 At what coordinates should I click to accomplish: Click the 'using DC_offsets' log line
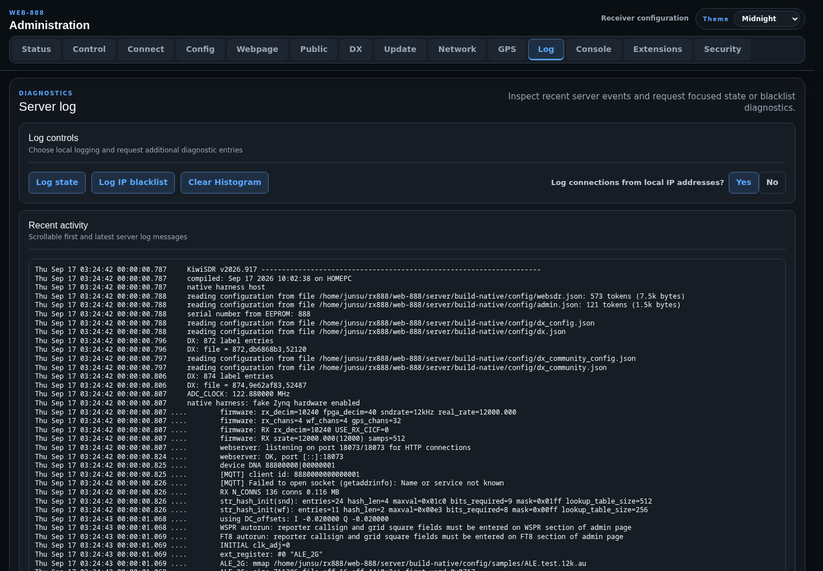point(211,519)
